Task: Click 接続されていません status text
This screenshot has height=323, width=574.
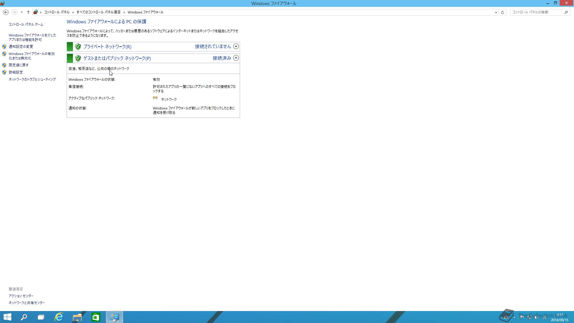Action: (x=213, y=46)
